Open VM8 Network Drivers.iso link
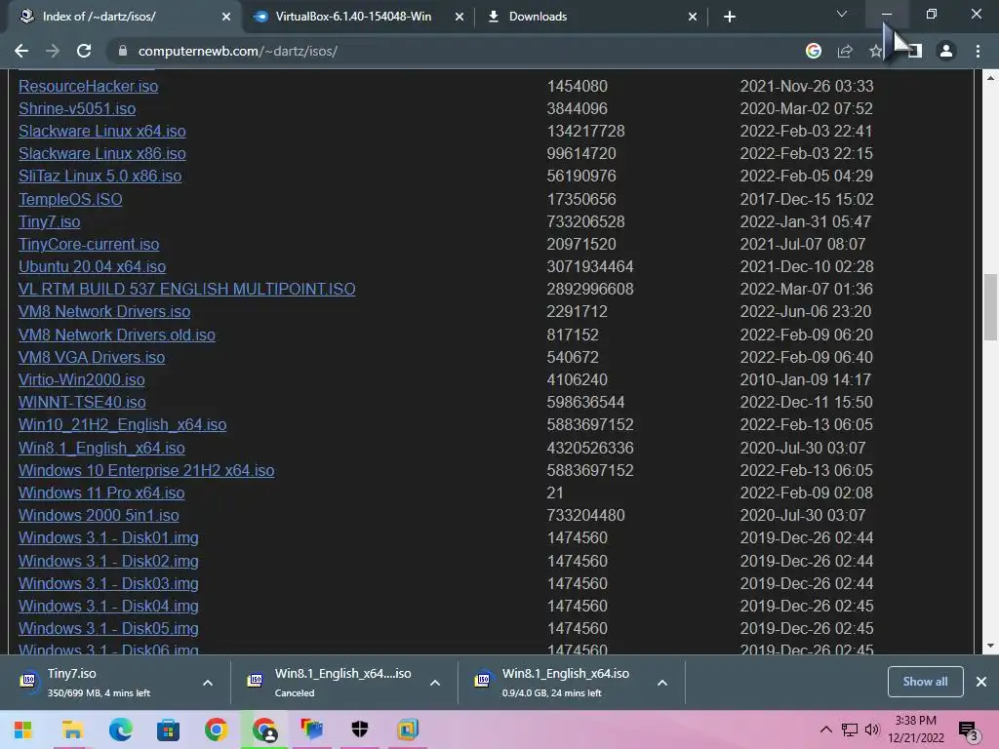 [104, 311]
